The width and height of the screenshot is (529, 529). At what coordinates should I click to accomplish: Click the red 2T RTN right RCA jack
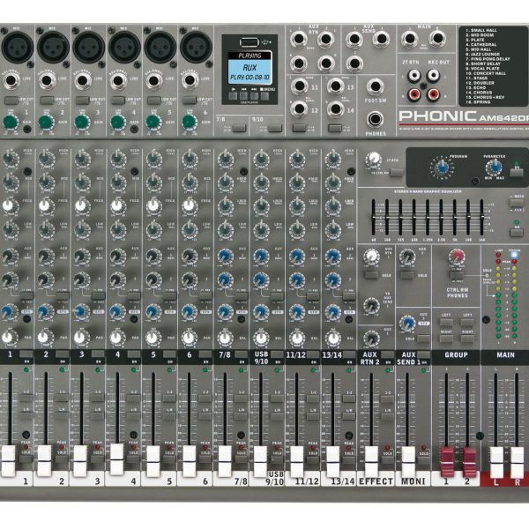tap(414, 95)
